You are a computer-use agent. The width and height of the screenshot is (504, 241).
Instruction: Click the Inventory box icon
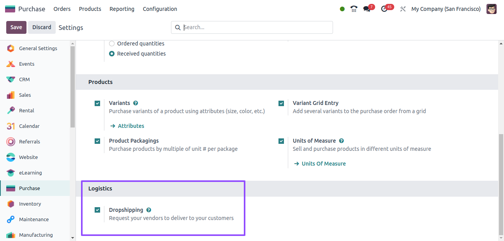coord(11,204)
